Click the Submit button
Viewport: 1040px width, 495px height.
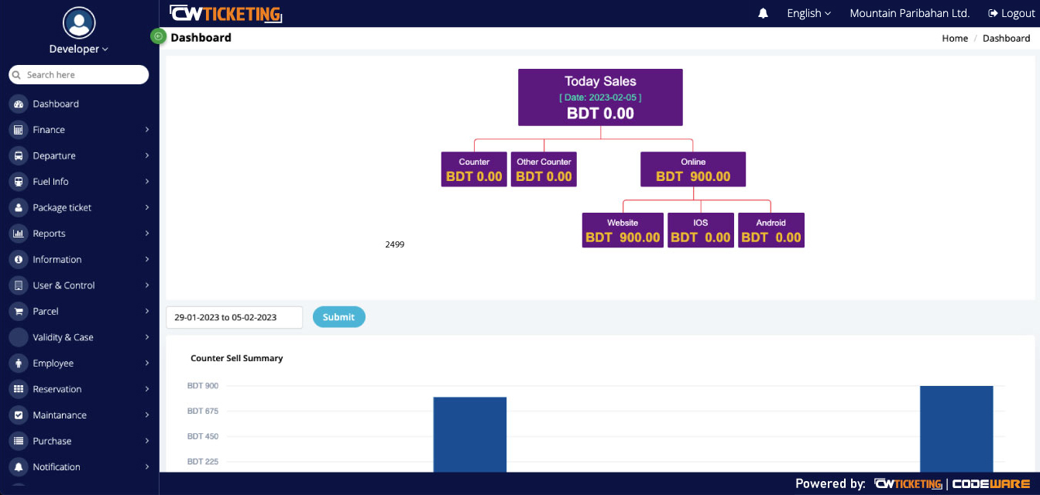338,316
